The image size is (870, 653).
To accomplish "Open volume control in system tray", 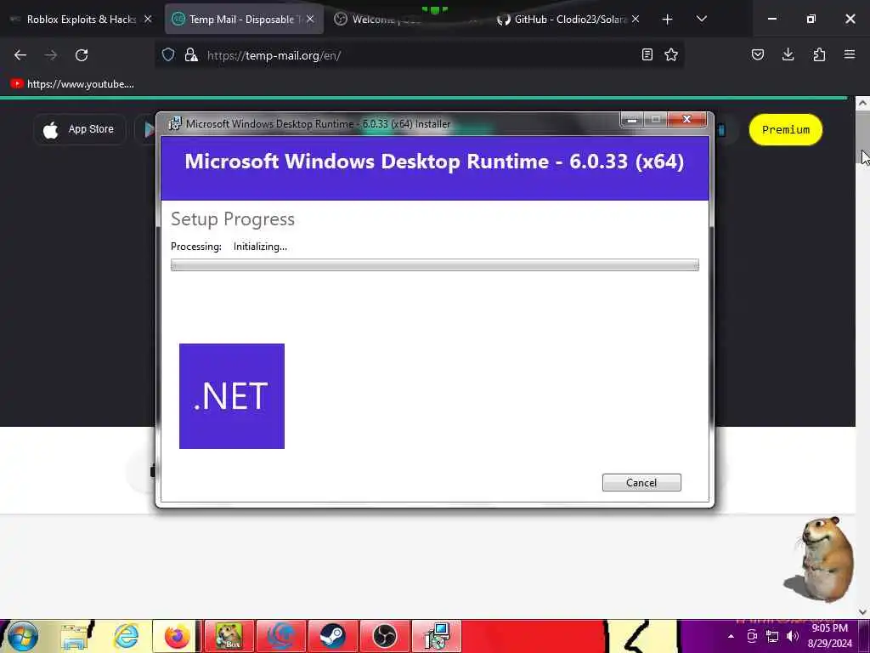I will (x=793, y=636).
